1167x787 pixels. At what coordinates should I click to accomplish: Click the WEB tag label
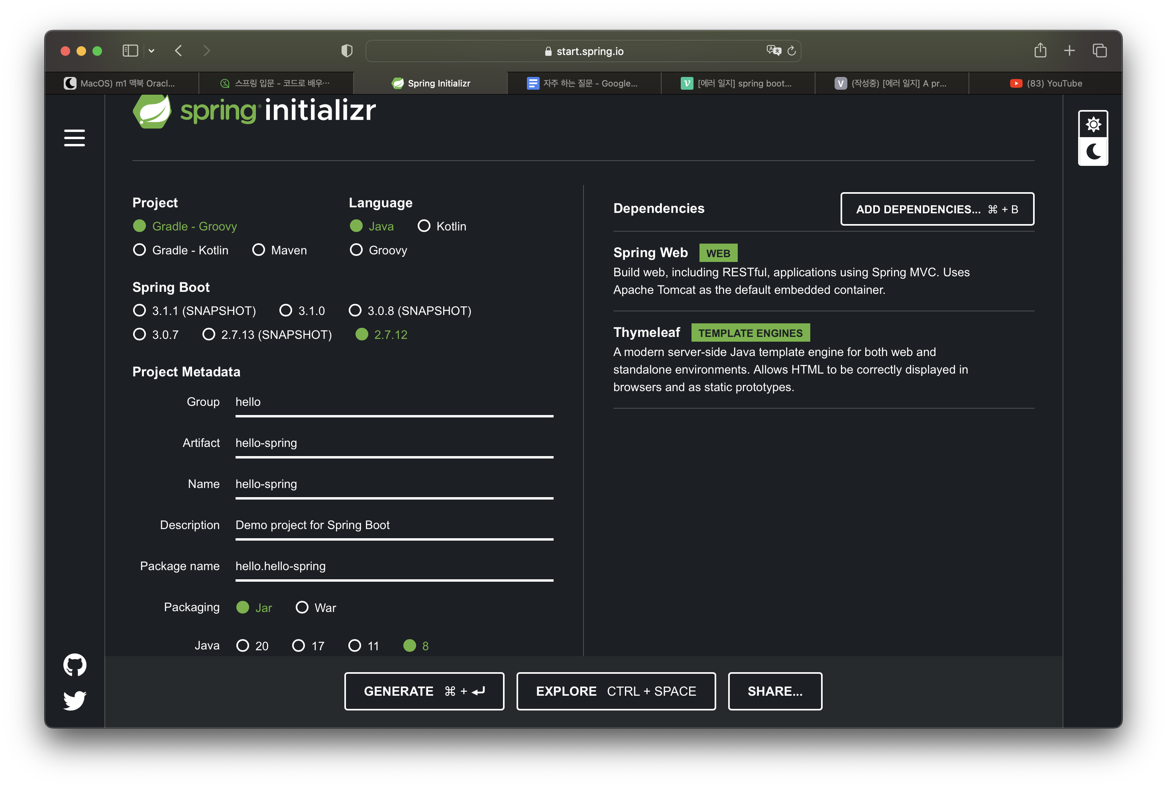coord(718,253)
